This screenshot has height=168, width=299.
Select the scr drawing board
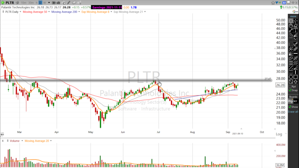295,101
